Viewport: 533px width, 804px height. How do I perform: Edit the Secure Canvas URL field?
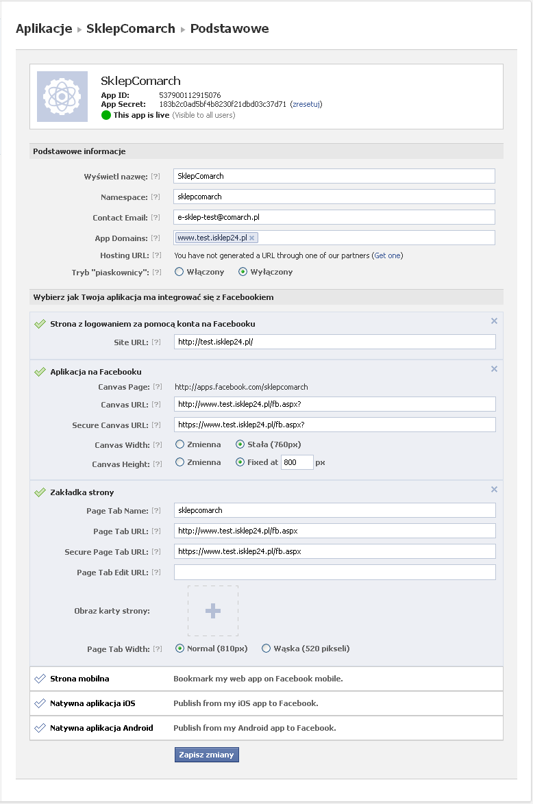pyautogui.click(x=334, y=425)
